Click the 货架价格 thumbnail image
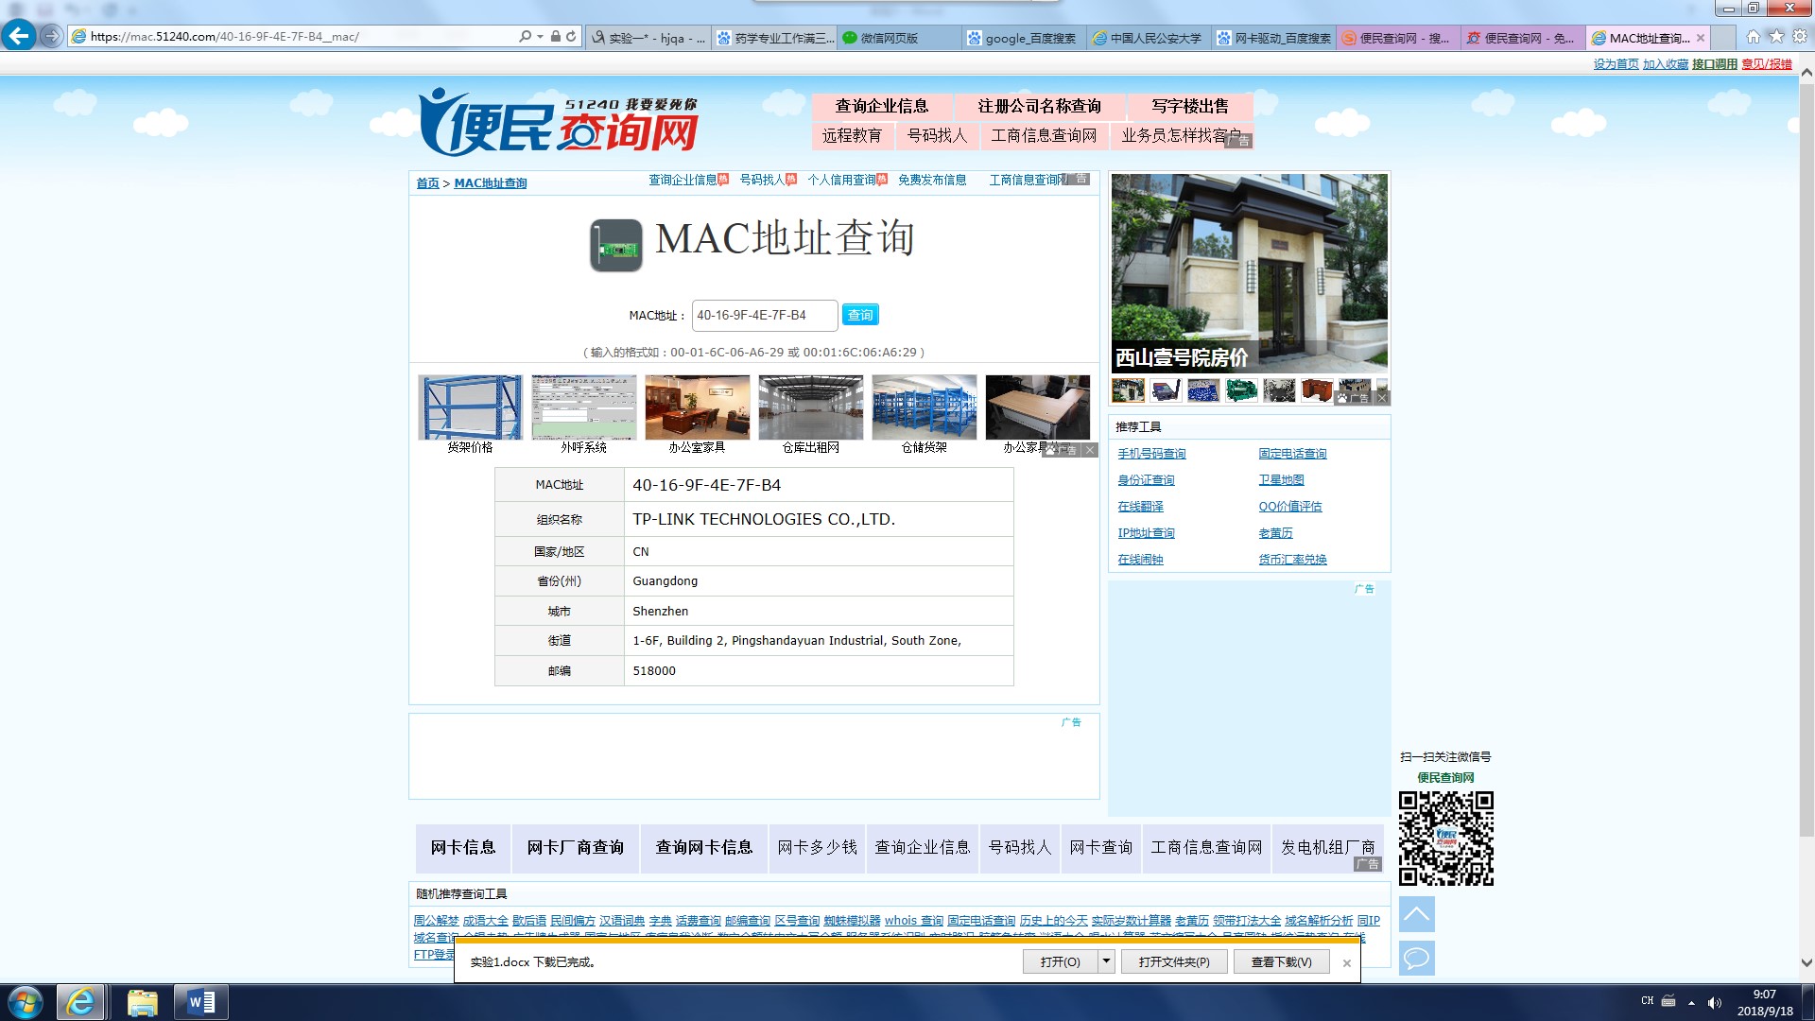The height and width of the screenshot is (1021, 1815). (x=470, y=407)
